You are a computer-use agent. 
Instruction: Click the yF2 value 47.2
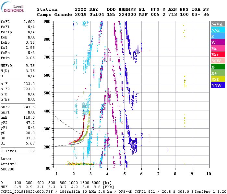(x=30, y=123)
